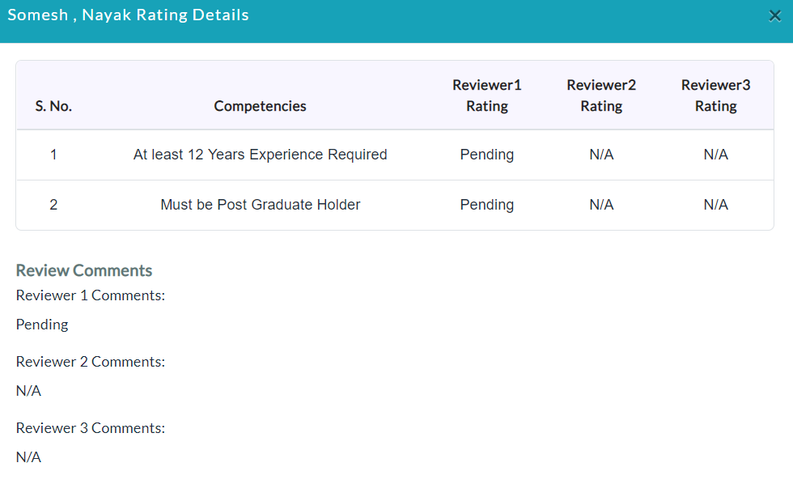This screenshot has height=484, width=793.
Task: Click the 'Somesh , Nayak Rating Details' title
Action: point(128,15)
